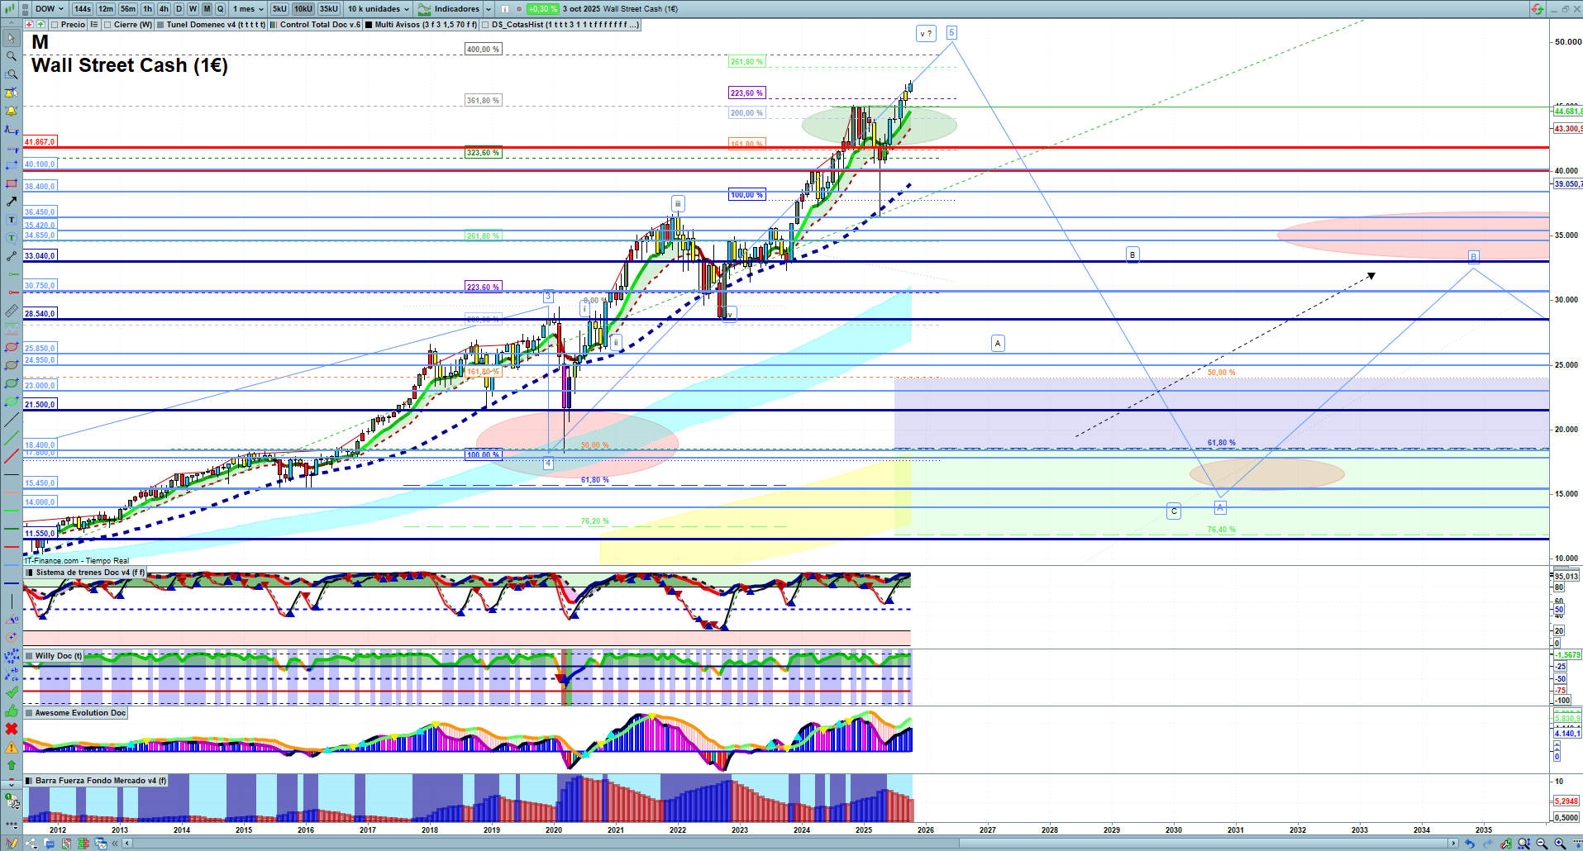1583x851 pixels.
Task: Click the red ellipse drawing tool
Action: 12,347
